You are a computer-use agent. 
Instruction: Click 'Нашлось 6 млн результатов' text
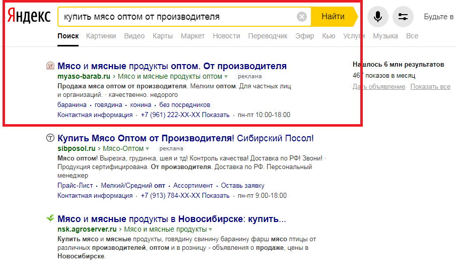(x=398, y=65)
